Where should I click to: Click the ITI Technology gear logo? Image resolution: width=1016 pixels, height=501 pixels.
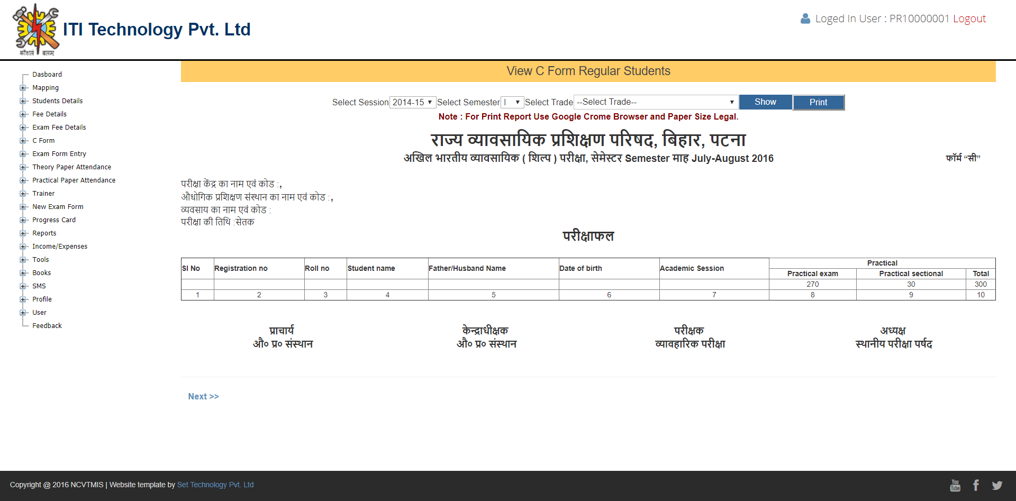coord(36,30)
